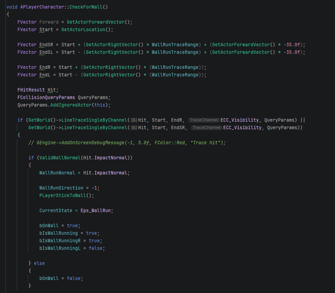Click the else keyword
Viewport: 335px width, 293px height.
pyautogui.click(x=39, y=263)
